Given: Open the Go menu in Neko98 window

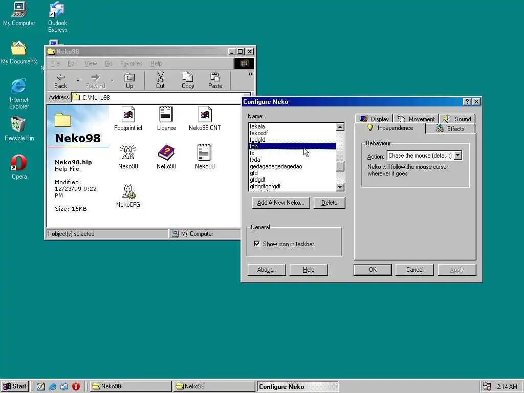Looking at the screenshot, I should [x=108, y=63].
